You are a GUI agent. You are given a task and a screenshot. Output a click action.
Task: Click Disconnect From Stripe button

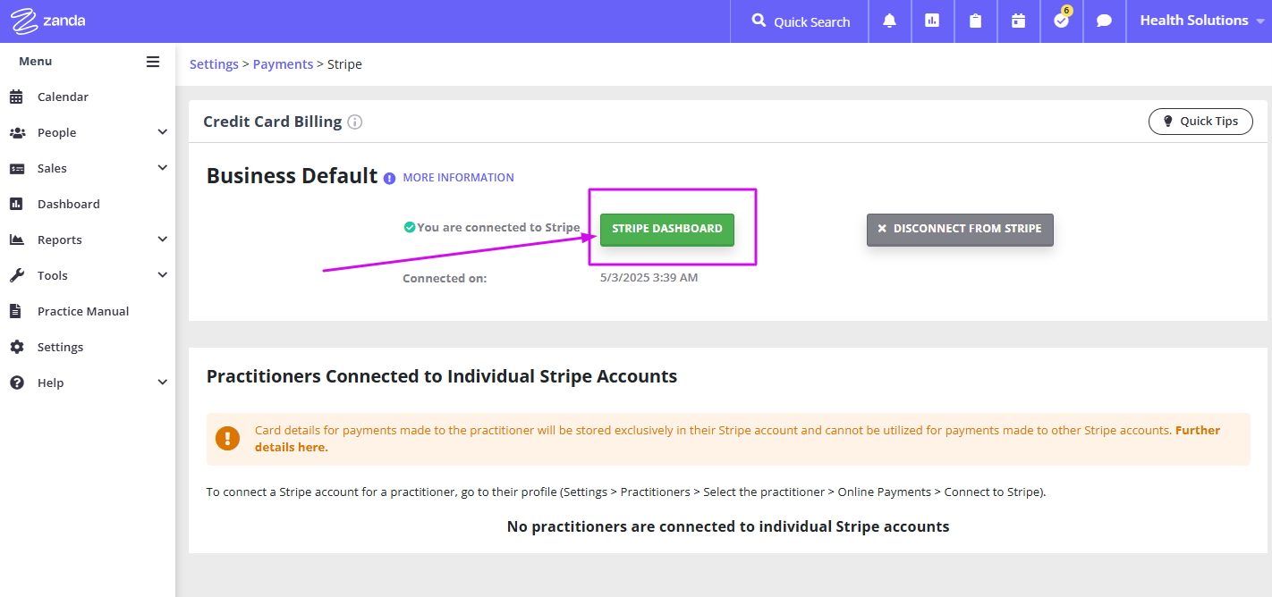point(960,229)
